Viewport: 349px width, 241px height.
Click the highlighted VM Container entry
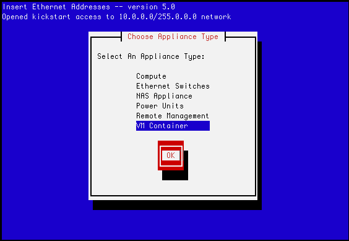tap(173, 126)
